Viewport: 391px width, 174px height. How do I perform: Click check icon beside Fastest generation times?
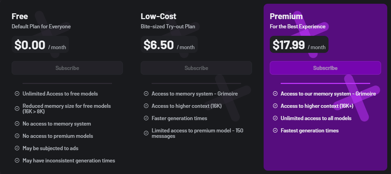click(x=275, y=130)
